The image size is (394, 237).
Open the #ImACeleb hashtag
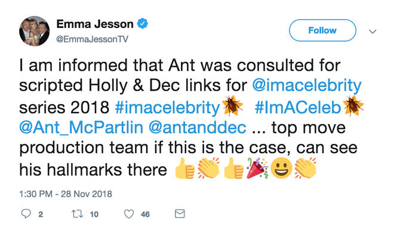tap(298, 107)
